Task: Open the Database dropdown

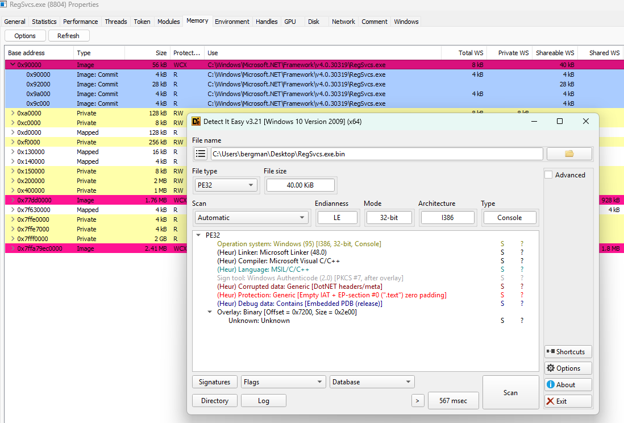Action: pyautogui.click(x=372, y=382)
